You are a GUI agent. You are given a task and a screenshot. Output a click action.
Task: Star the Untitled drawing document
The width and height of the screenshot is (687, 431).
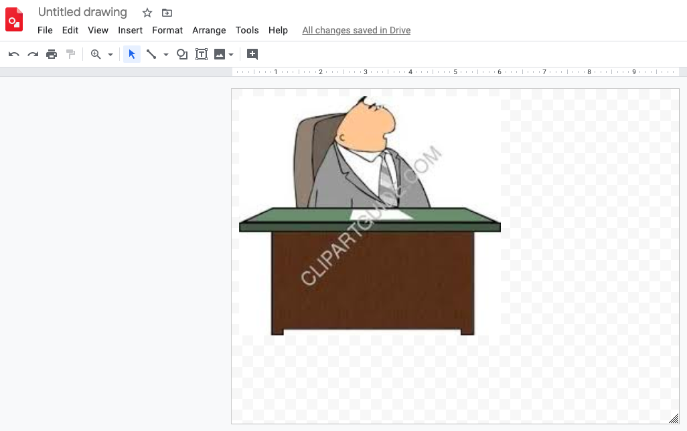147,13
